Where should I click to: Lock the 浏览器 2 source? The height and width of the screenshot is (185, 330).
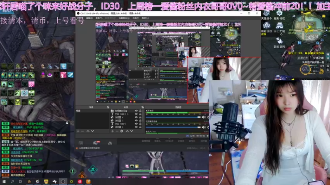[x=140, y=127]
